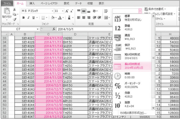Switch to the 表示 tab
Viewport: 180px width, 119px height.
pyautogui.click(x=101, y=3)
